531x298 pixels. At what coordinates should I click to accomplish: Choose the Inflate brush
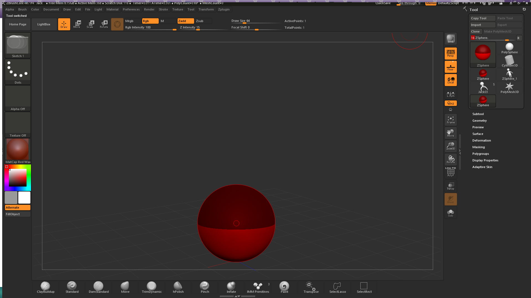click(x=231, y=287)
